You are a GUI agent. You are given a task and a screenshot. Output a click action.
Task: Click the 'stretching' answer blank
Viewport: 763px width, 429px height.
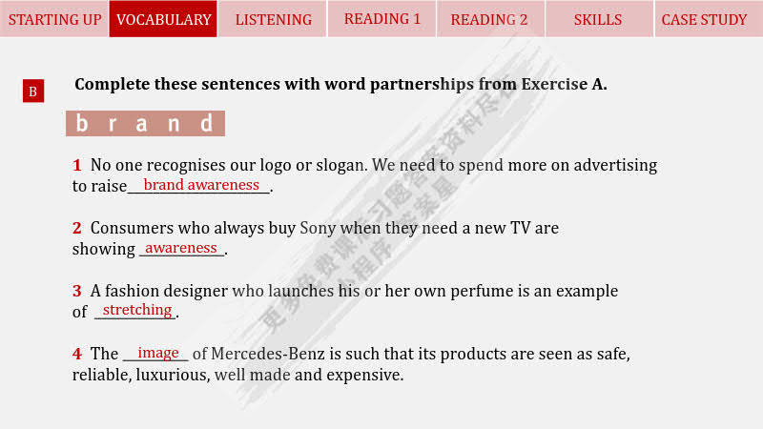[136, 310]
